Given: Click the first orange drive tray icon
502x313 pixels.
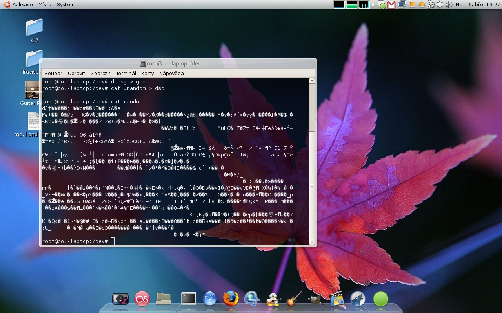Looking at the screenshot, I should click(412, 5).
